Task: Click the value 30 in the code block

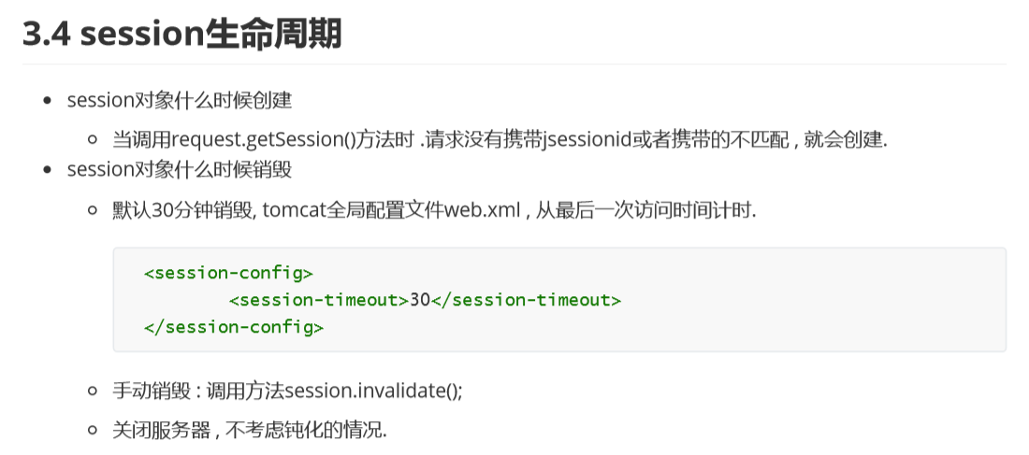Action: click(419, 300)
